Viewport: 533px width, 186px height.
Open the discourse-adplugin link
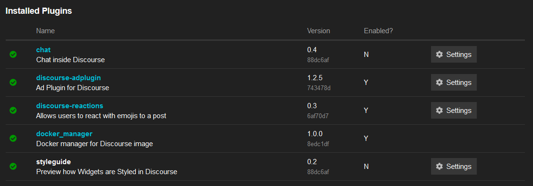pos(68,78)
